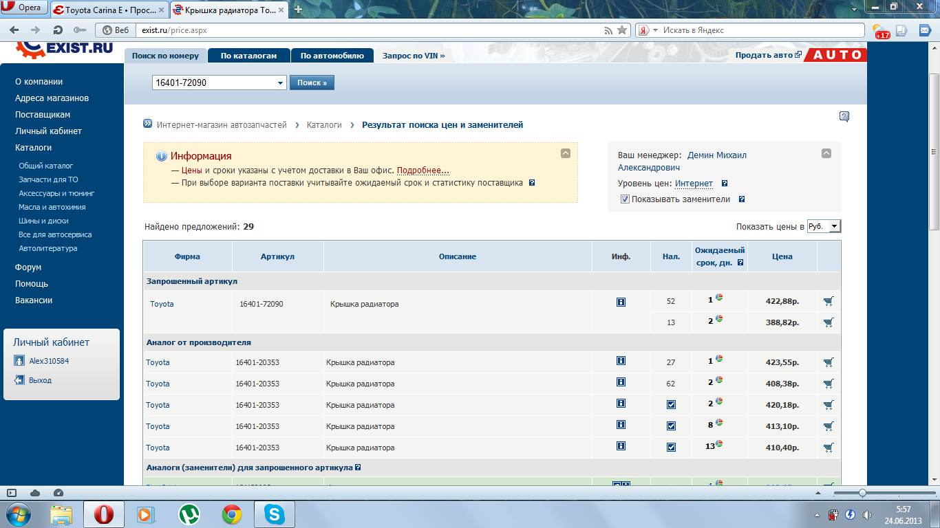
Task: Switch to the По автомобилю tab
Action: pyautogui.click(x=332, y=56)
